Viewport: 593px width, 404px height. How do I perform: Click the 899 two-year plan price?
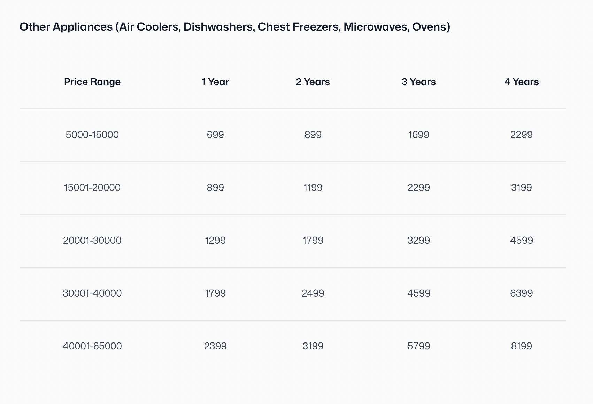313,135
